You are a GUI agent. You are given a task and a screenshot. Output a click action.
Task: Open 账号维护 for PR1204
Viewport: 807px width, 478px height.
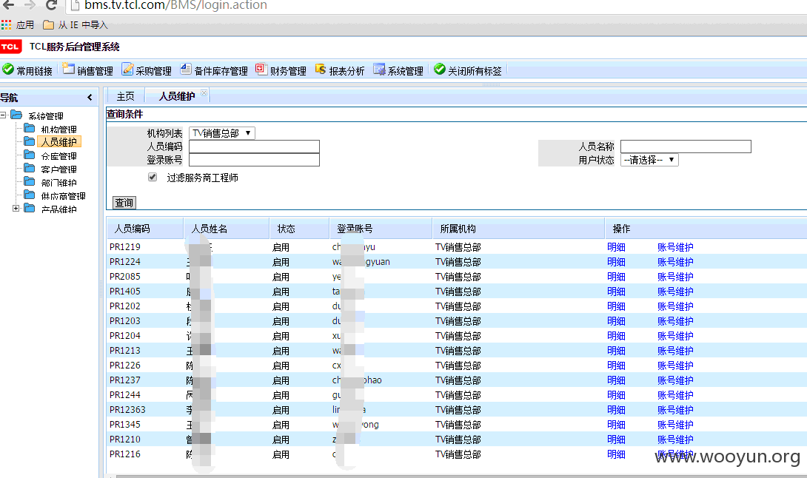point(675,336)
